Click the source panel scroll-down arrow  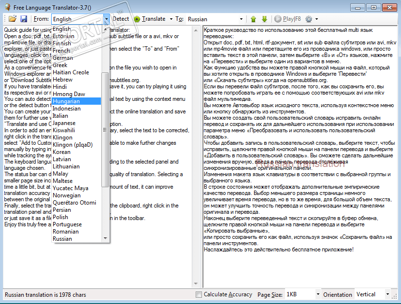[x=196, y=284]
